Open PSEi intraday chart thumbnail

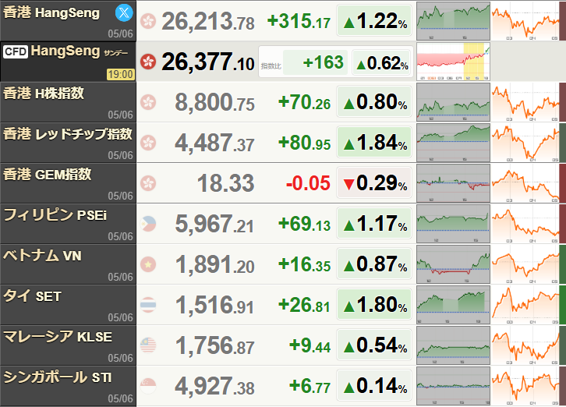coord(454,224)
